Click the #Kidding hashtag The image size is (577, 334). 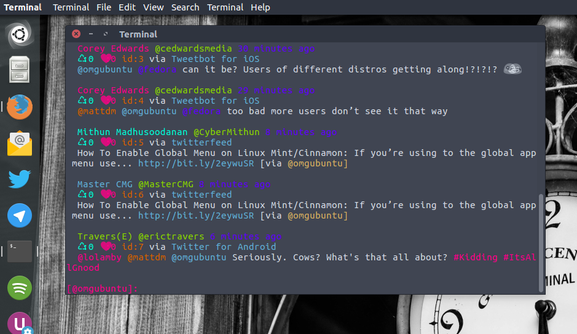pyautogui.click(x=476, y=257)
